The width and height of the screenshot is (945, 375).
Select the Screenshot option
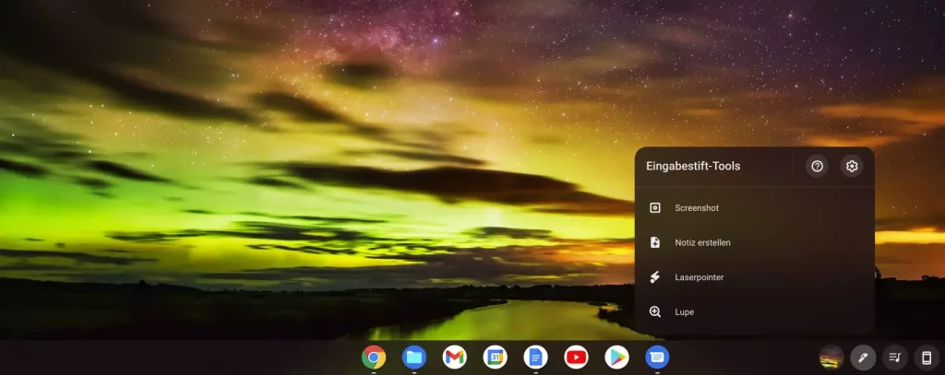pyautogui.click(x=755, y=207)
